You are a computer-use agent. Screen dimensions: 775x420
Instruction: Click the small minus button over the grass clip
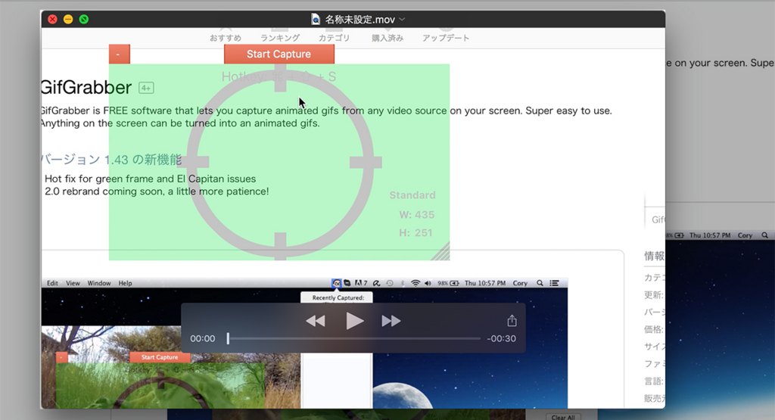pos(62,357)
